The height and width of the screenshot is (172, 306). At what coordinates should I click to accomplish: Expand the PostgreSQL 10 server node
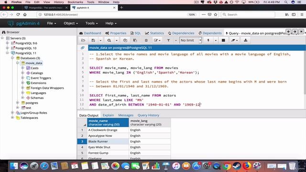point(8,48)
